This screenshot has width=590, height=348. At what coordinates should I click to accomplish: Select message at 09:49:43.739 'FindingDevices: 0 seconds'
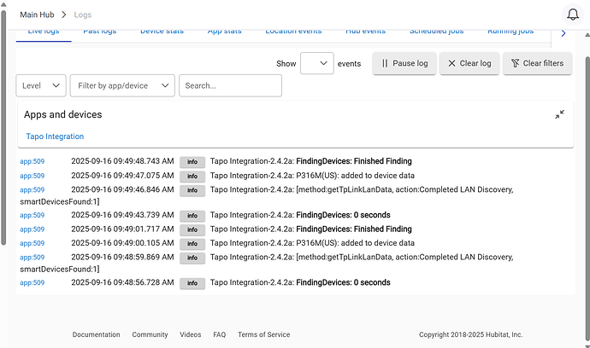pyautogui.click(x=343, y=215)
